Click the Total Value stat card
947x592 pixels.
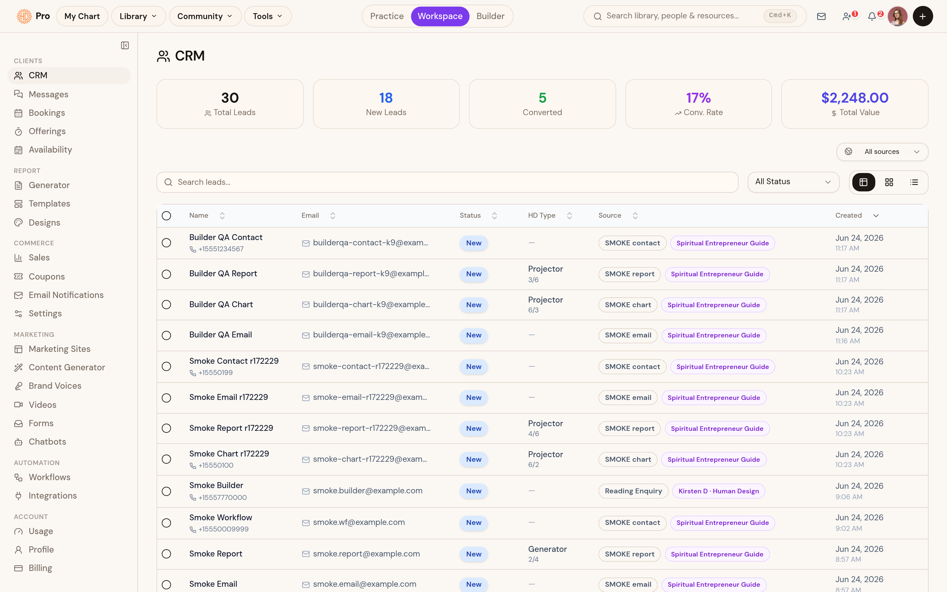click(x=855, y=104)
